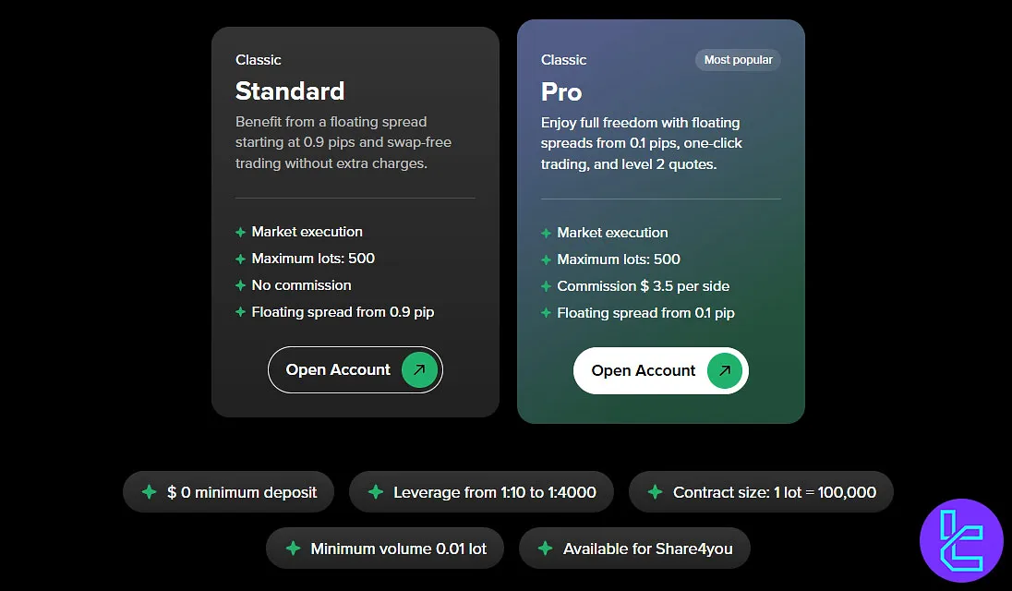Click the Available for Share4you pill
The width and height of the screenshot is (1012, 591).
[634, 548]
